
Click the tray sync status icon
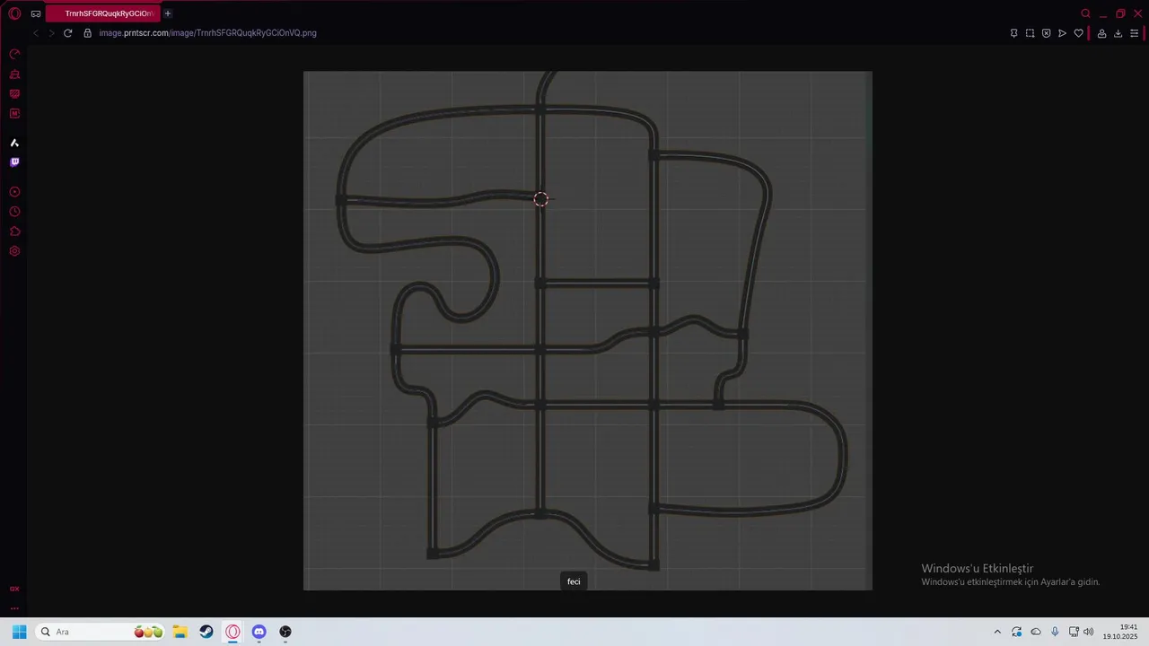tap(1017, 632)
